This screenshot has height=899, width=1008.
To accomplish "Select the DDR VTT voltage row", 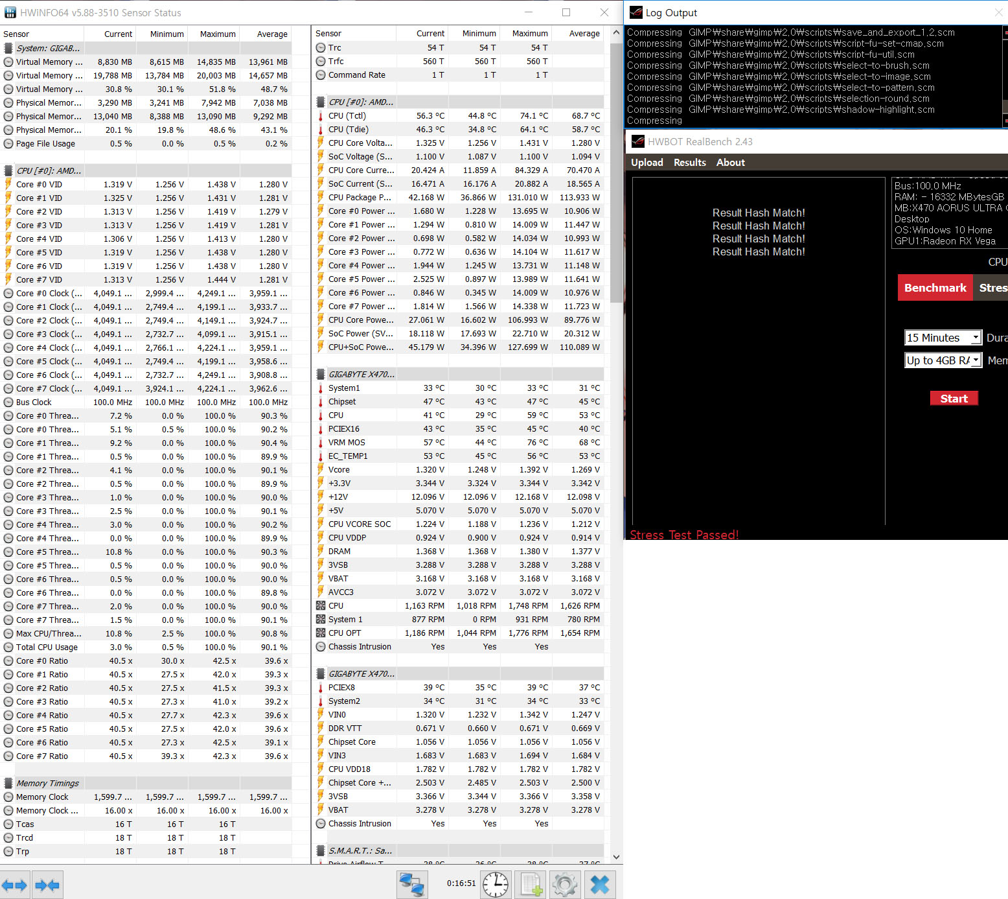I will (x=459, y=728).
